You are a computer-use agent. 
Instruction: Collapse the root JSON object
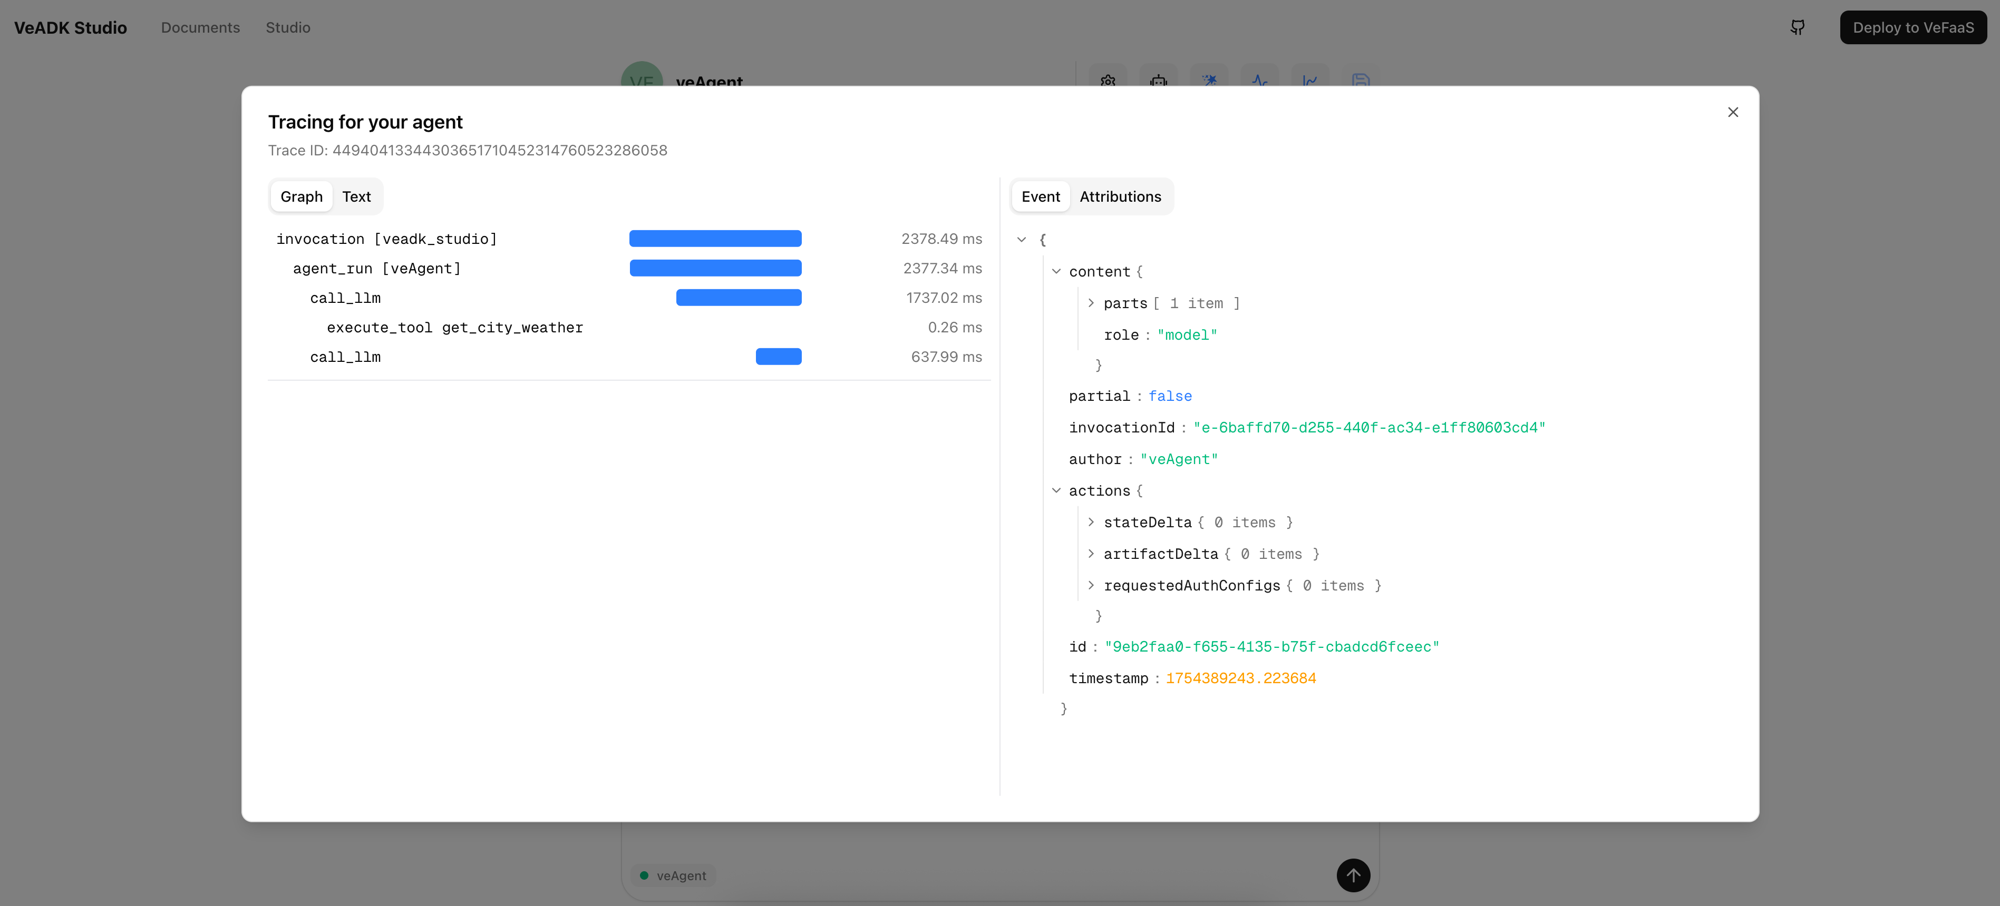1022,240
